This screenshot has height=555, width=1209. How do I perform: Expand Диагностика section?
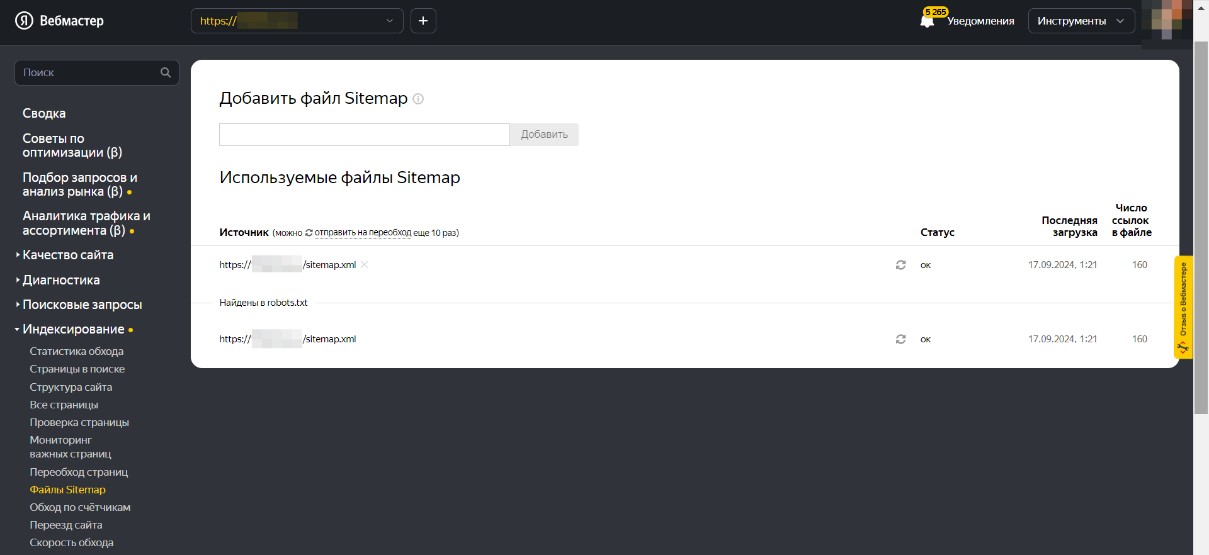(x=61, y=280)
